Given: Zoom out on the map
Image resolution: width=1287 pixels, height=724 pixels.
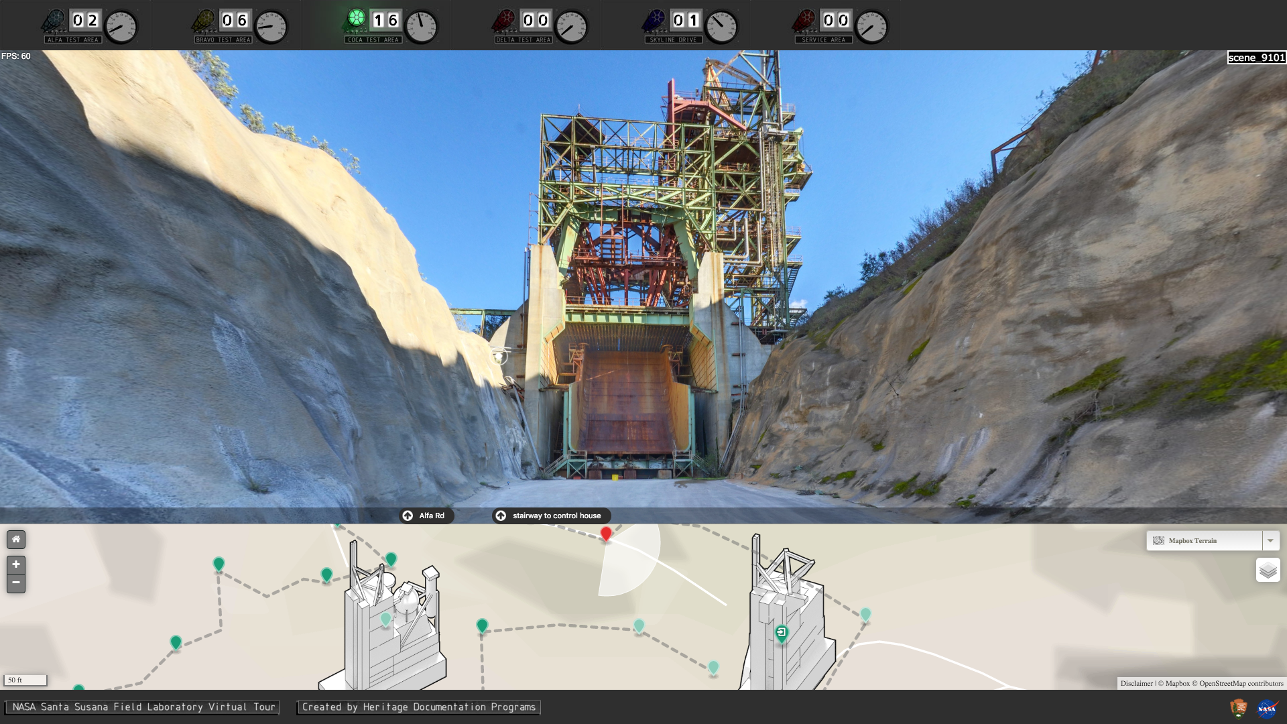Looking at the screenshot, I should (x=16, y=583).
